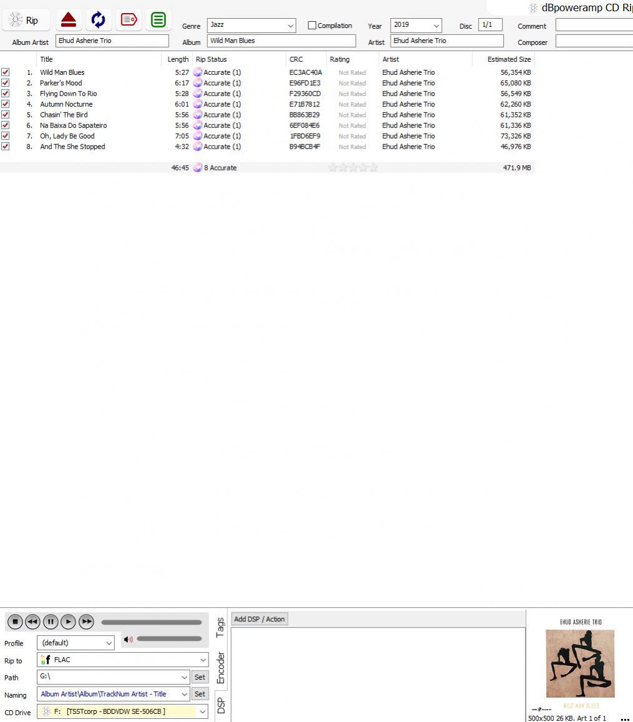
Task: Expand the Genre dropdown
Action: pos(290,26)
